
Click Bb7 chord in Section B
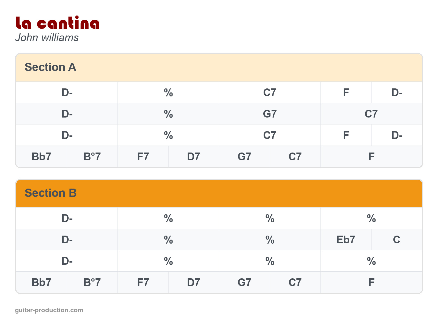click(41, 282)
